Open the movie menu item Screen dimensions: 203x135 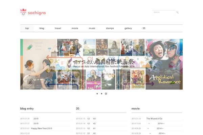click(x=75, y=28)
